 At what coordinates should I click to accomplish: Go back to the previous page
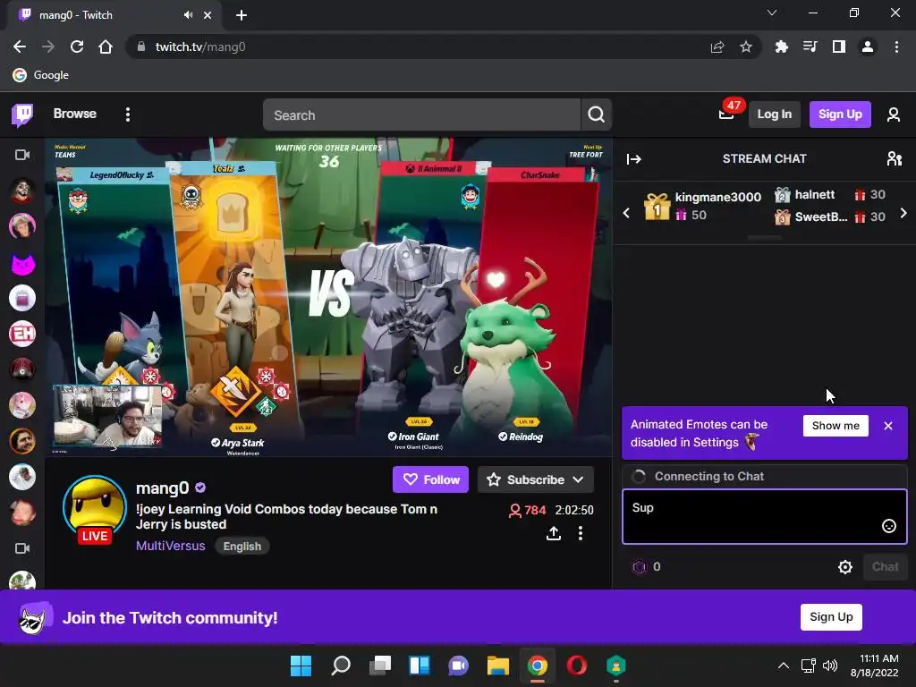coord(20,47)
